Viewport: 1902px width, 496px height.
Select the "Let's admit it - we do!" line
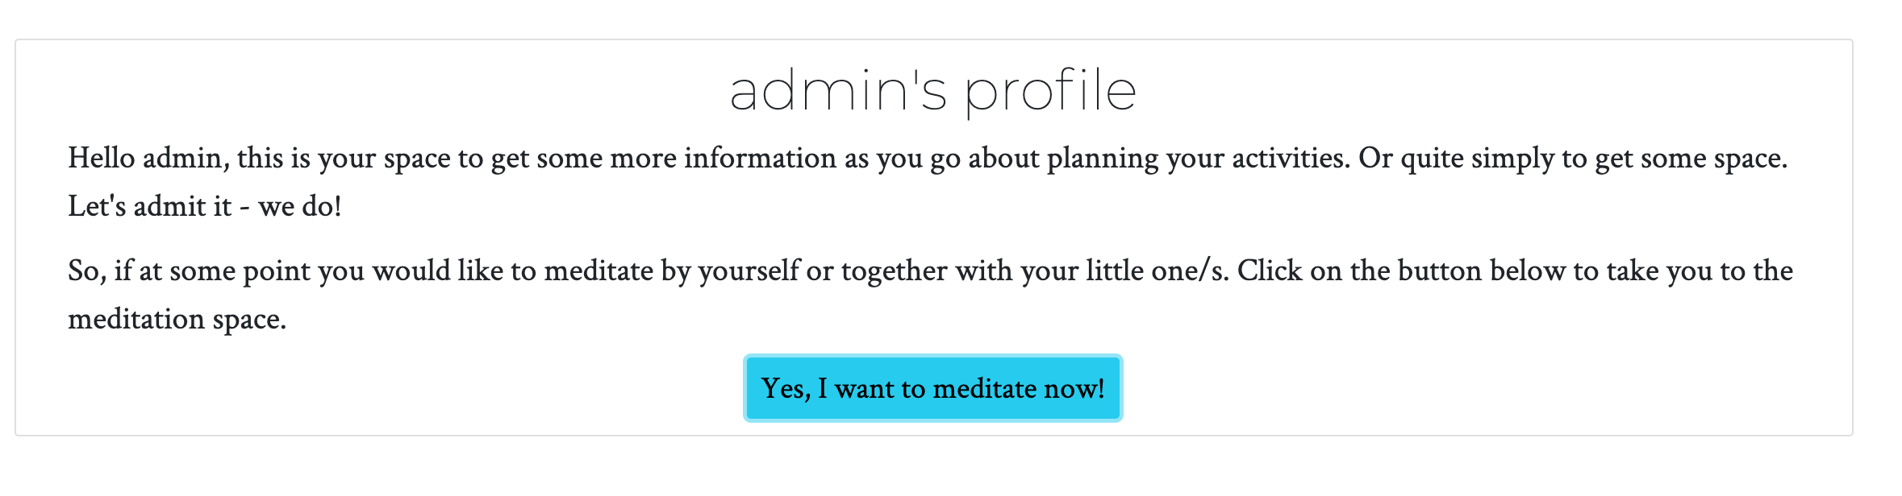(x=205, y=207)
